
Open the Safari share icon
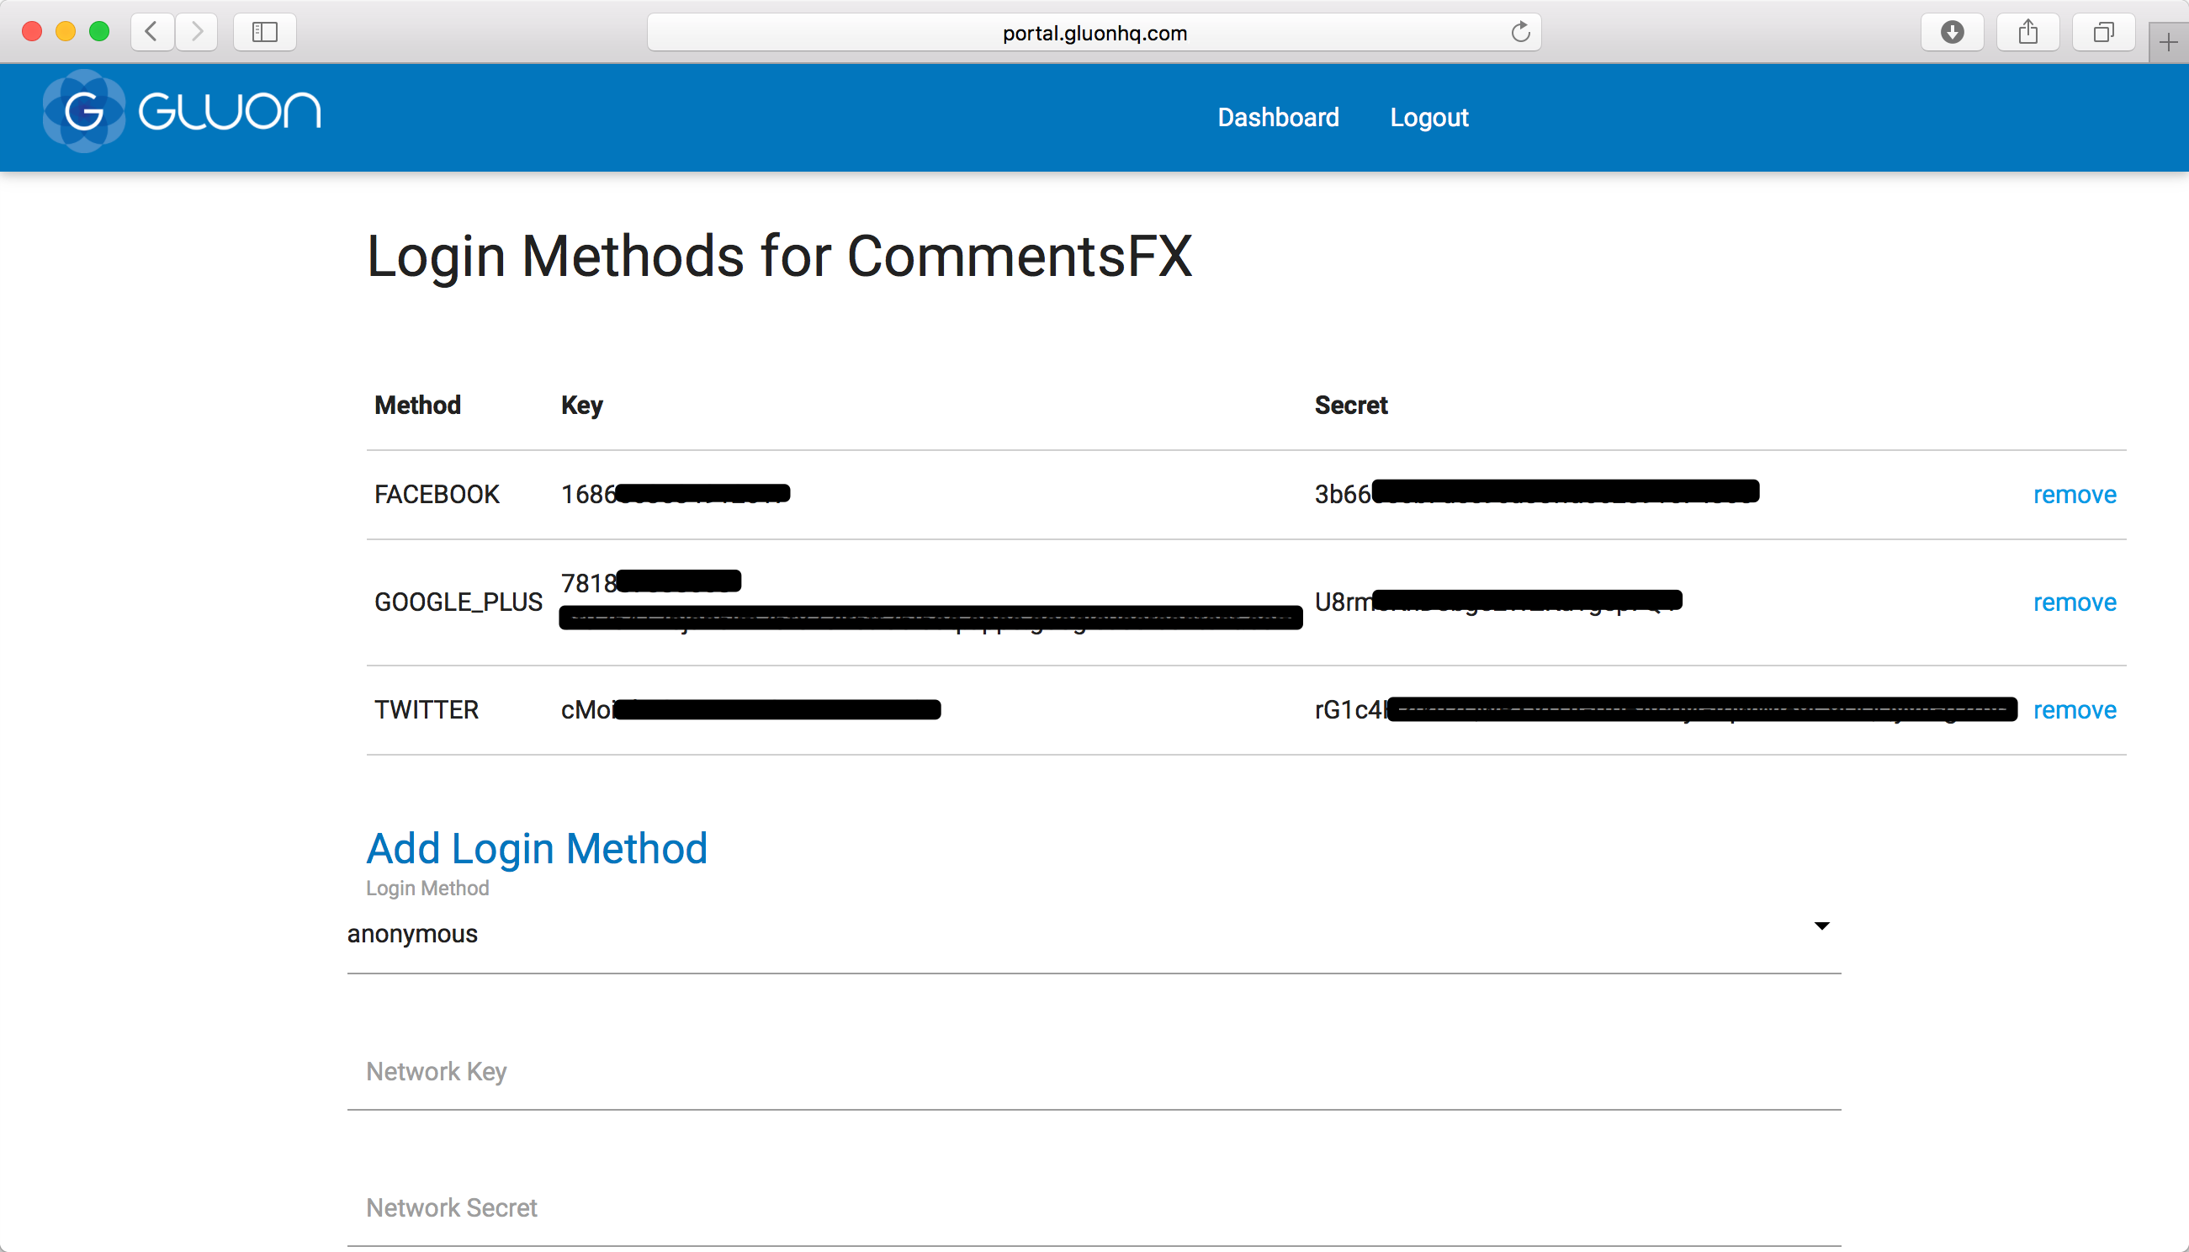[x=2027, y=32]
